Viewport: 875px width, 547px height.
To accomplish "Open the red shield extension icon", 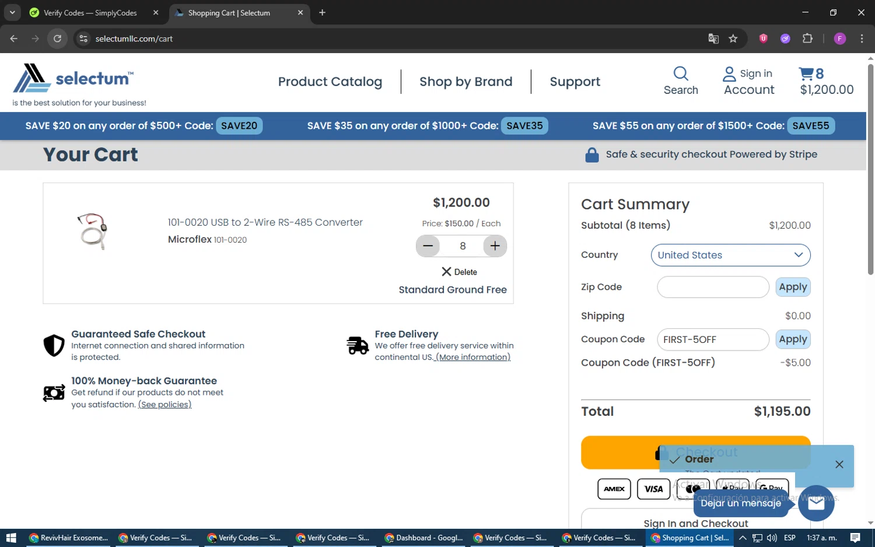I will pyautogui.click(x=763, y=38).
